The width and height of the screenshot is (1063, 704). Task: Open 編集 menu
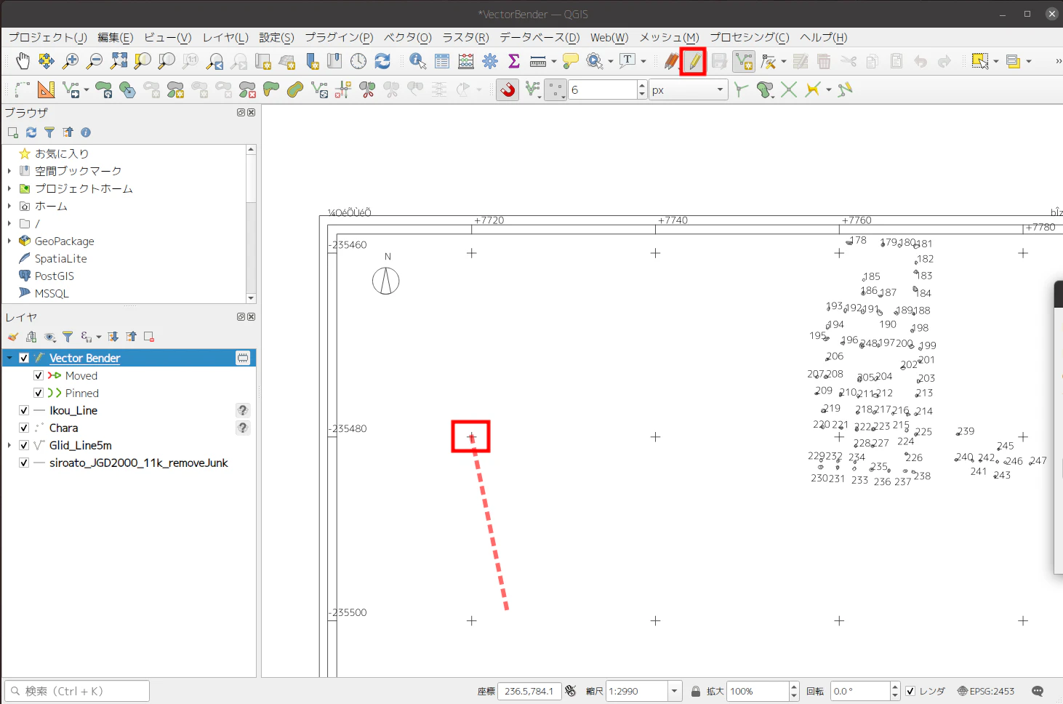pos(115,37)
